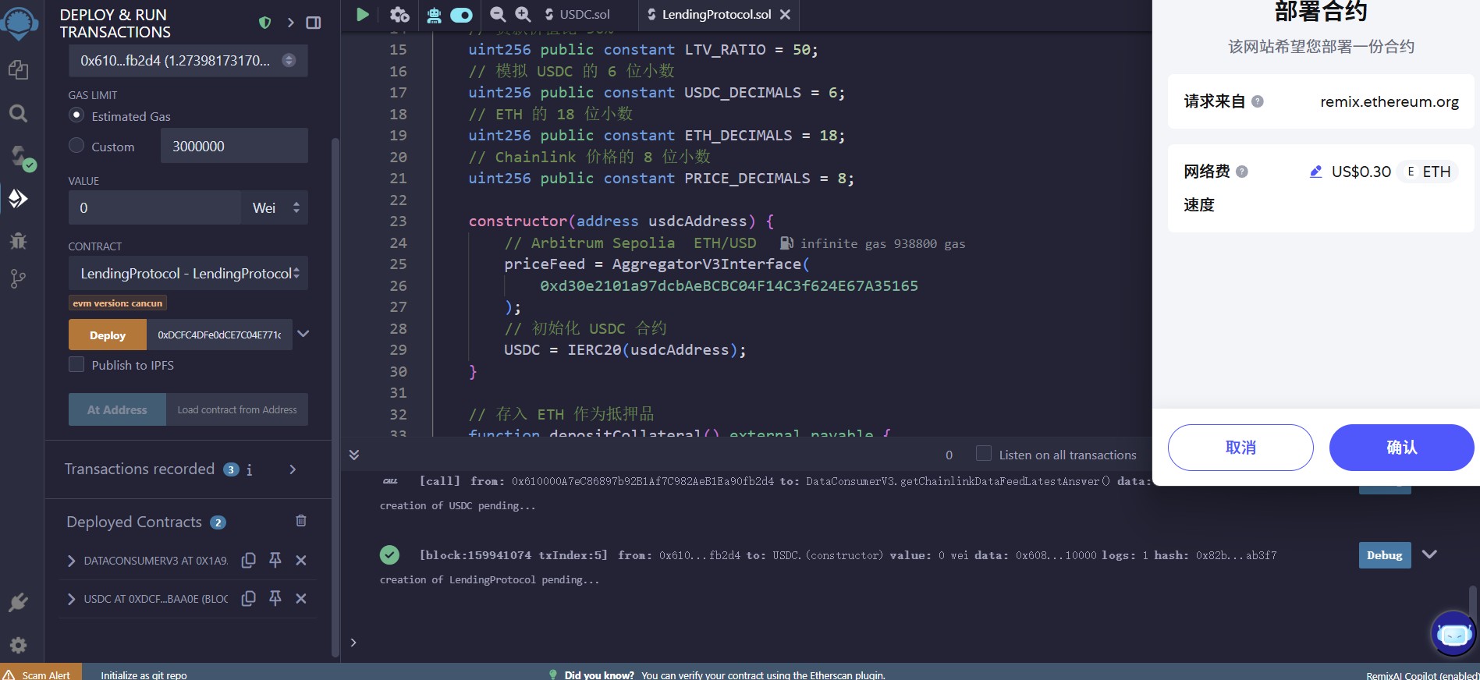Screen dimensions: 1480x680
Task: Remove the USDC deployed contract
Action: (x=301, y=598)
